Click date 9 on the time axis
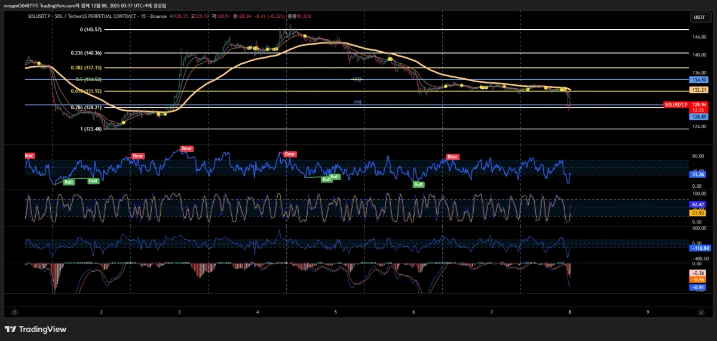Screen dimensions: 717x341 coord(648,312)
